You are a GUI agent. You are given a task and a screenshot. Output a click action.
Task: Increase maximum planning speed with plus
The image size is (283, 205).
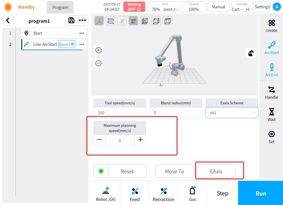(140, 140)
